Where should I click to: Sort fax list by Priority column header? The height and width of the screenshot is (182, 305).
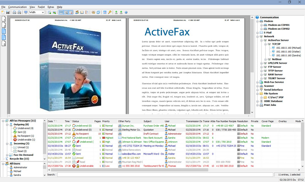(109, 121)
